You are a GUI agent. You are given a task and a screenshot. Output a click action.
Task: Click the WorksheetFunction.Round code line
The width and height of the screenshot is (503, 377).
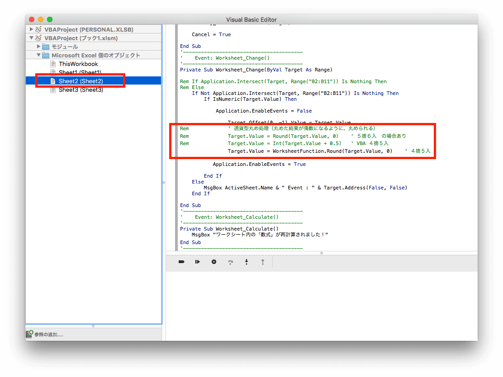pyautogui.click(x=329, y=151)
